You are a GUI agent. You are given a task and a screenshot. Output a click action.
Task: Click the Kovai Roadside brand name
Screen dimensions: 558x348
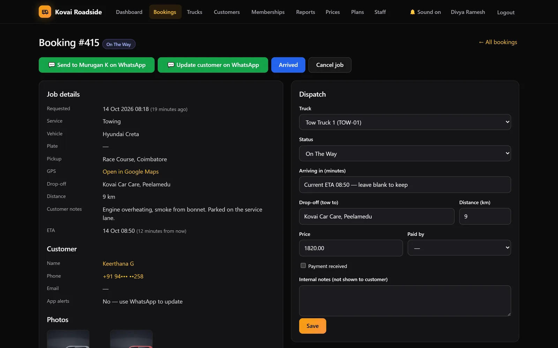pyautogui.click(x=78, y=12)
